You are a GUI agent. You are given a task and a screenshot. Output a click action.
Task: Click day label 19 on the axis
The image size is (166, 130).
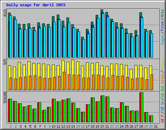point(97,126)
